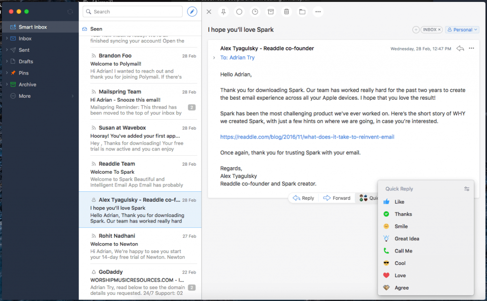Delete the email via the trash icon
This screenshot has height=301, width=487.
coord(286,11)
